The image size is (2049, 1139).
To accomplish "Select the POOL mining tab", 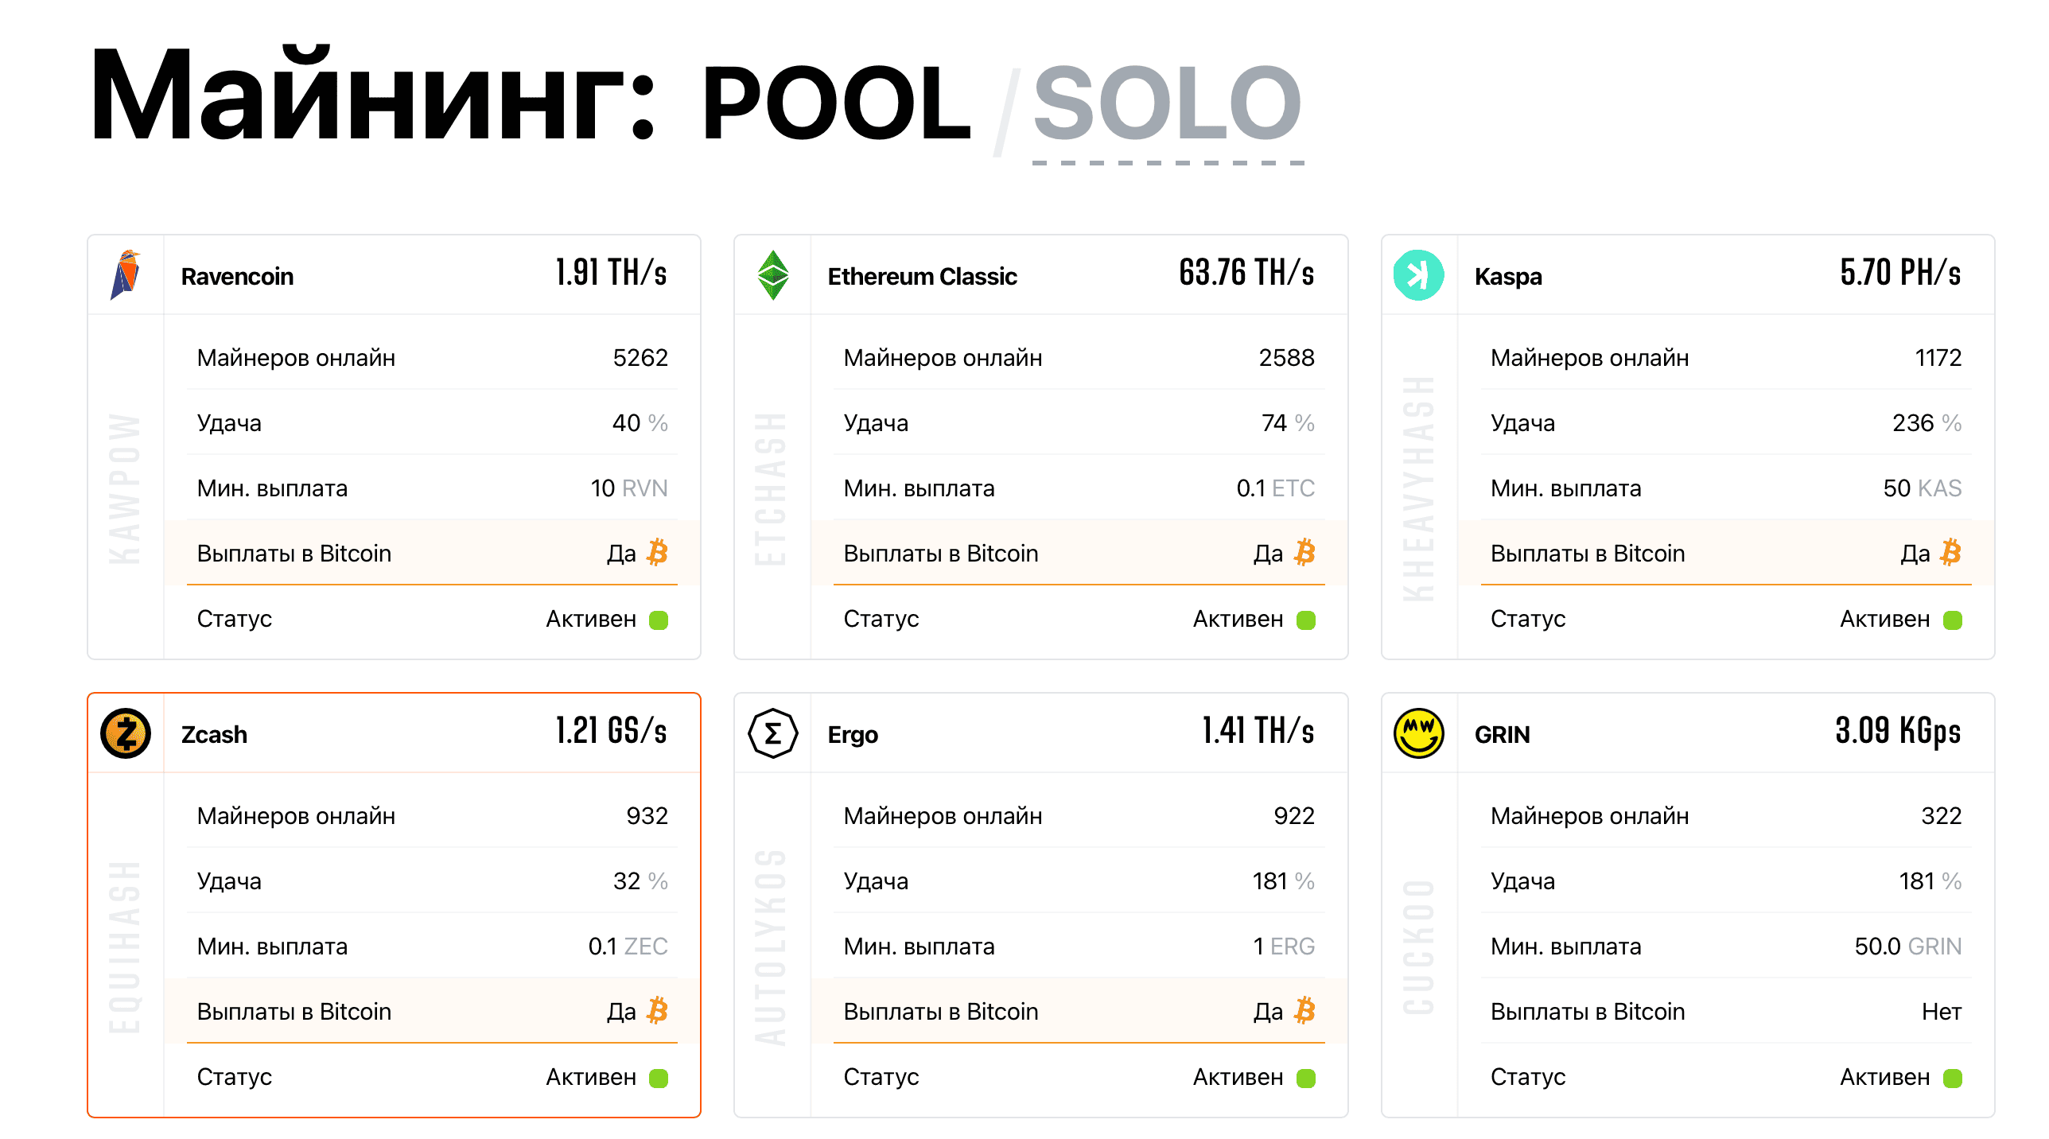I will 835,104.
